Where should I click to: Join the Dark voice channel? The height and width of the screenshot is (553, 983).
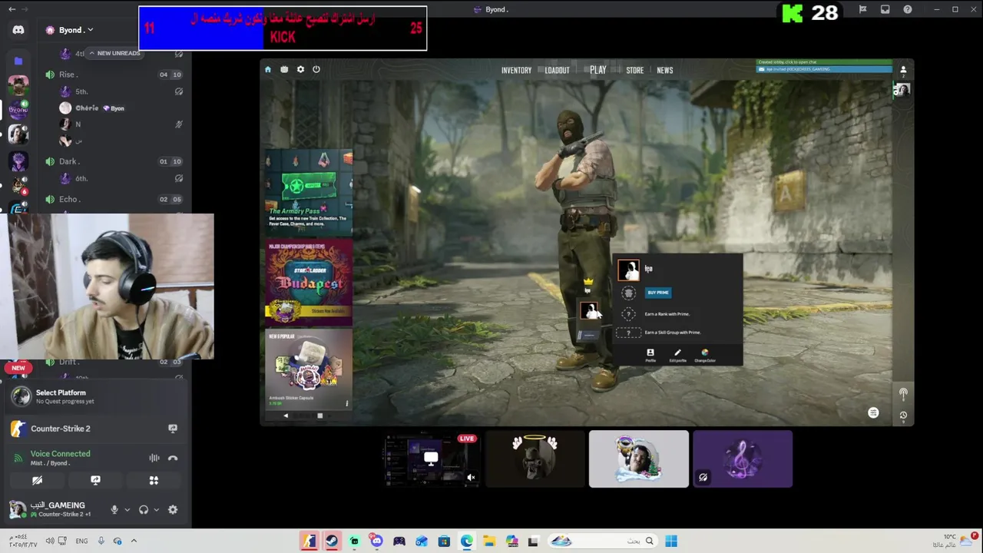[x=115, y=161]
